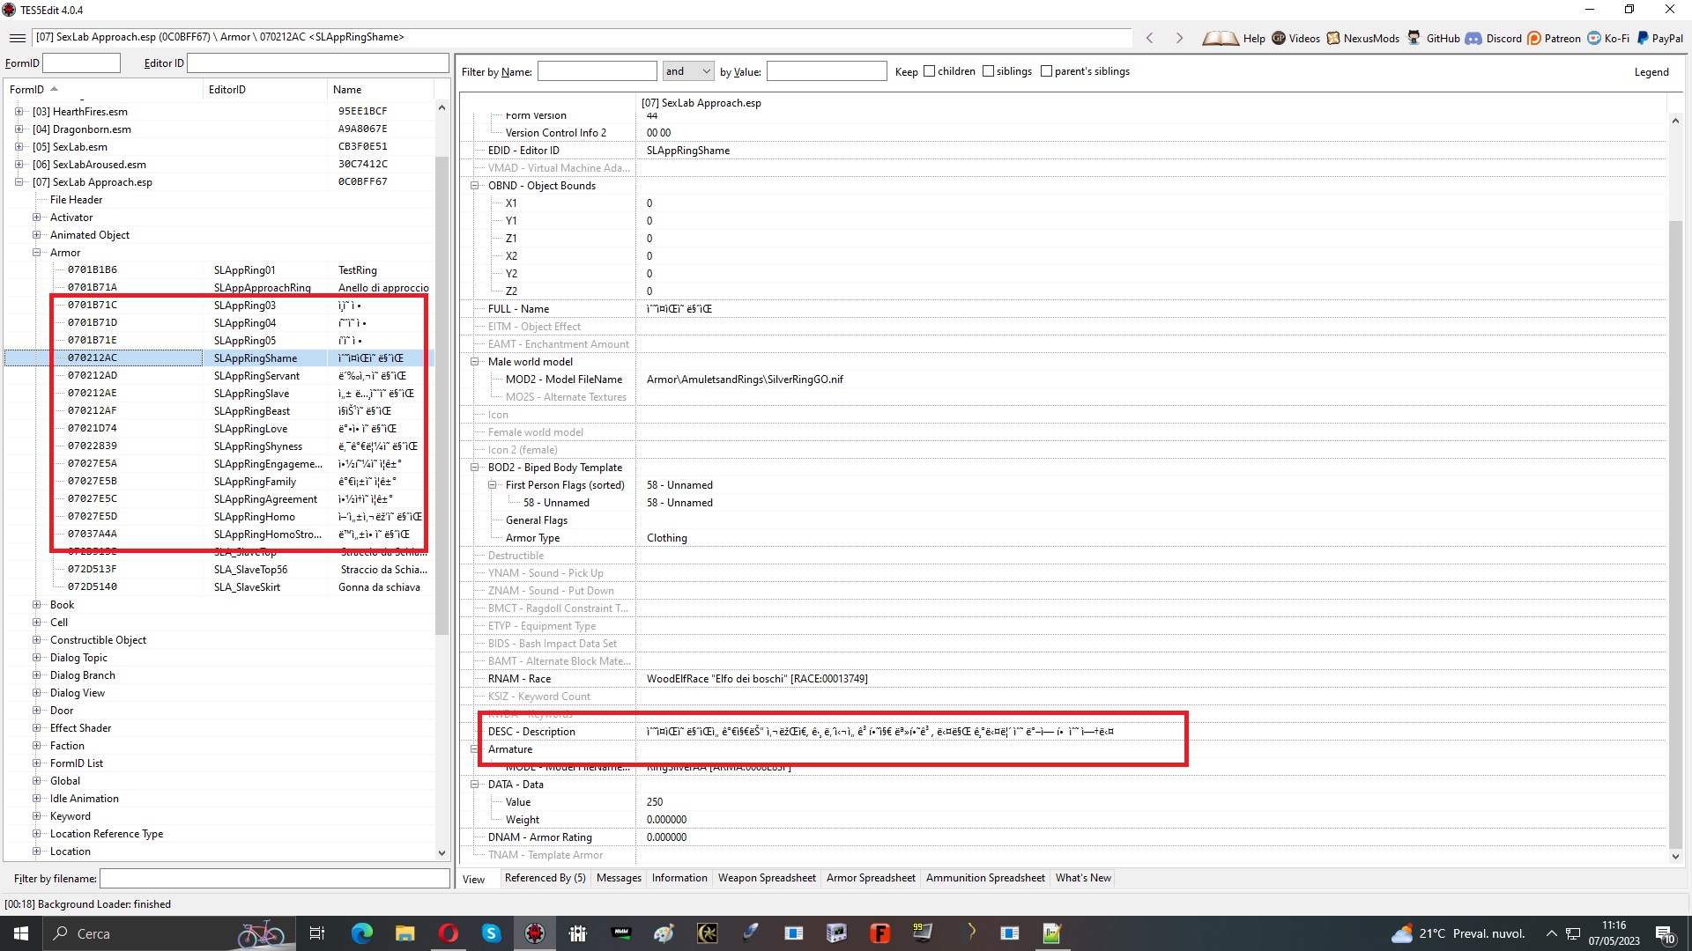Viewport: 1692px width, 951px height.
Task: Click the hamburger menu icon
Action: click(17, 38)
